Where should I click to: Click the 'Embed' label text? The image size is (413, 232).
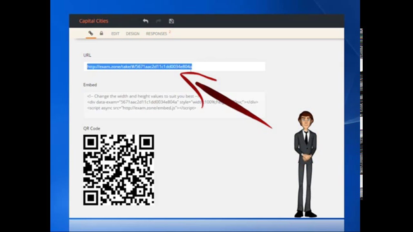point(90,85)
